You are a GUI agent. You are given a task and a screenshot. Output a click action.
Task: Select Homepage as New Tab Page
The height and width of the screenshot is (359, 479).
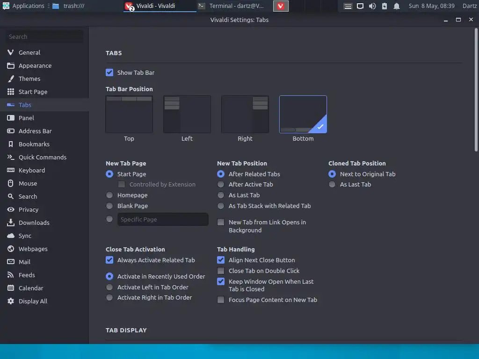coord(109,195)
